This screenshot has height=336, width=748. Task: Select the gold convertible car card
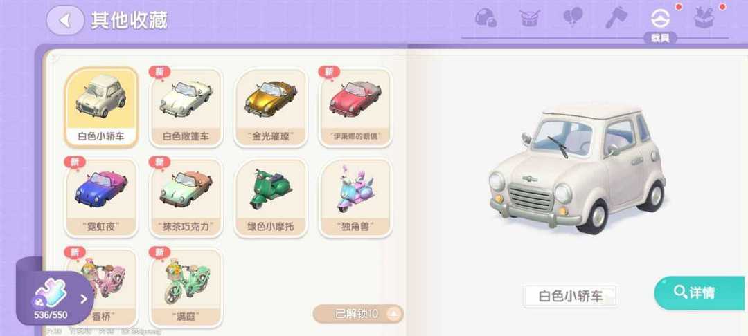[x=271, y=108]
